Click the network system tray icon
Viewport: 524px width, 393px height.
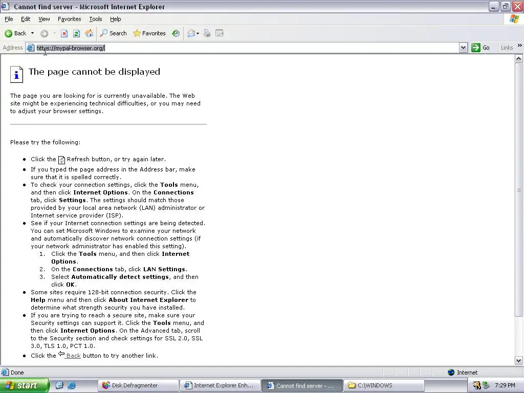(x=486, y=385)
